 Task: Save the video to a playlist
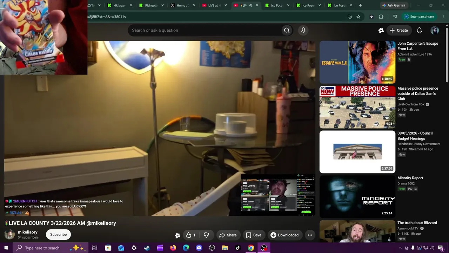click(x=253, y=235)
